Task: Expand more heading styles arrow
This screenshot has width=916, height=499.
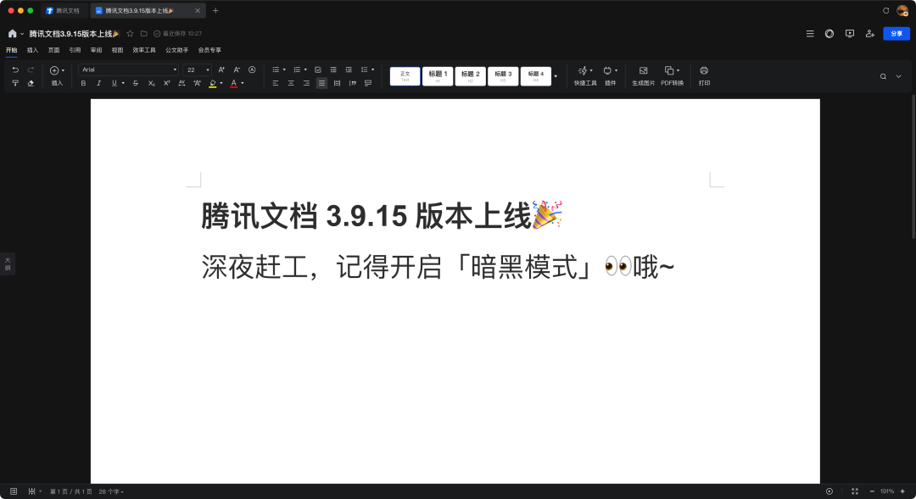Action: coord(556,76)
